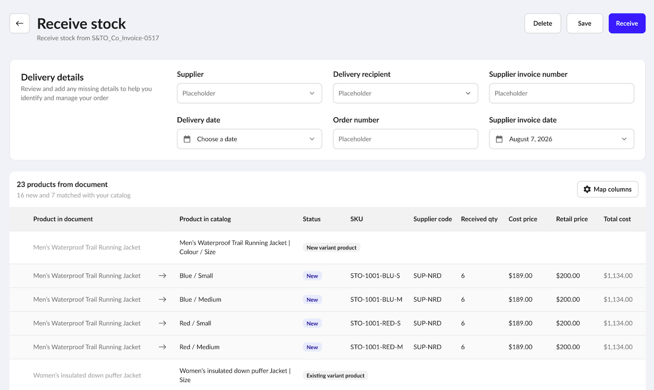Expand the Delivery date picker chevron
This screenshot has width=654, height=390.
point(312,139)
